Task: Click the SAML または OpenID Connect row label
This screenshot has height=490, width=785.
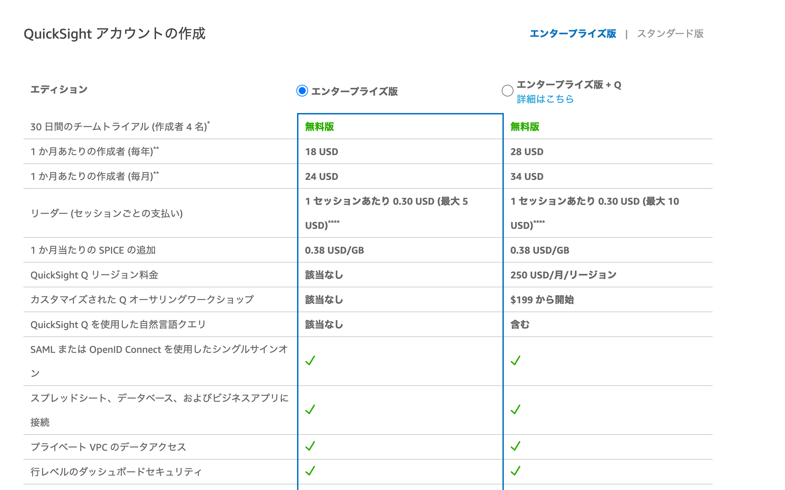Action: point(159,361)
